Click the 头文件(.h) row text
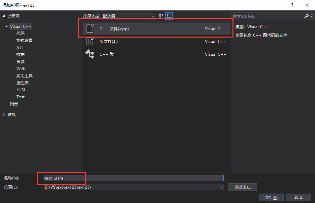Viewport: 315px width, 203px height. (108, 41)
